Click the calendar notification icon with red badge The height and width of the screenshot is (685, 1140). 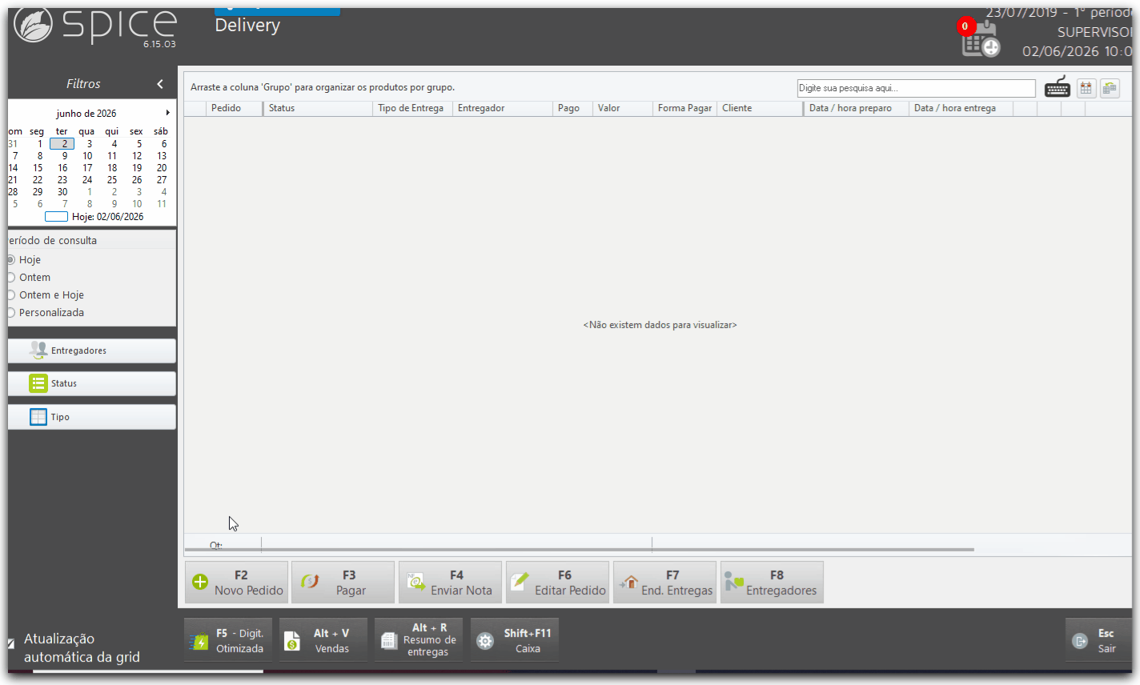click(x=980, y=38)
